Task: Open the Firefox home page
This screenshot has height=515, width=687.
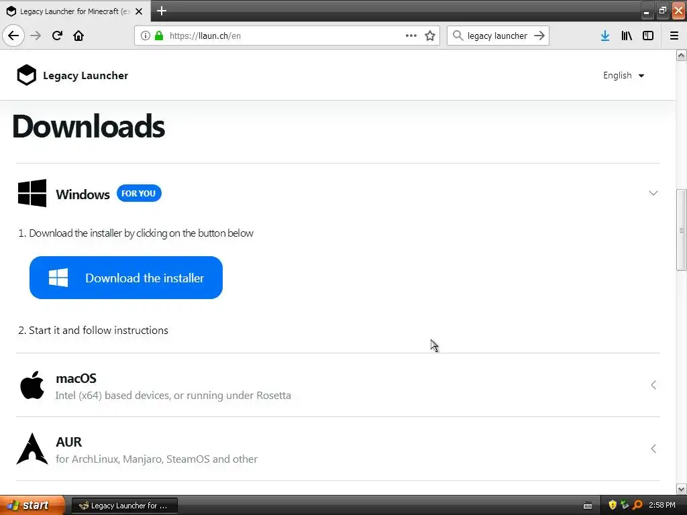Action: coord(78,36)
